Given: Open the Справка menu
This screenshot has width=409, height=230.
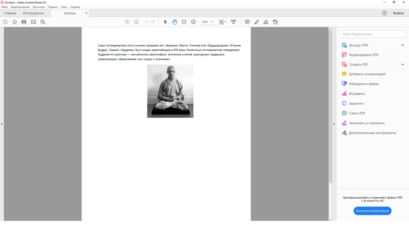Looking at the screenshot, I should point(75,7).
